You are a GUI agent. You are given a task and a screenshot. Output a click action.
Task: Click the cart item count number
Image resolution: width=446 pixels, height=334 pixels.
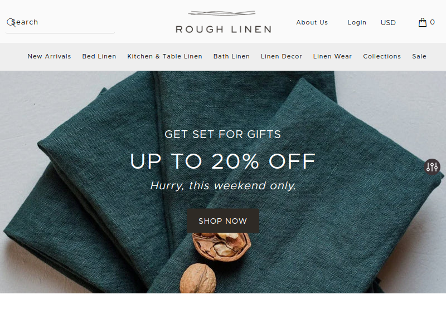click(x=432, y=22)
